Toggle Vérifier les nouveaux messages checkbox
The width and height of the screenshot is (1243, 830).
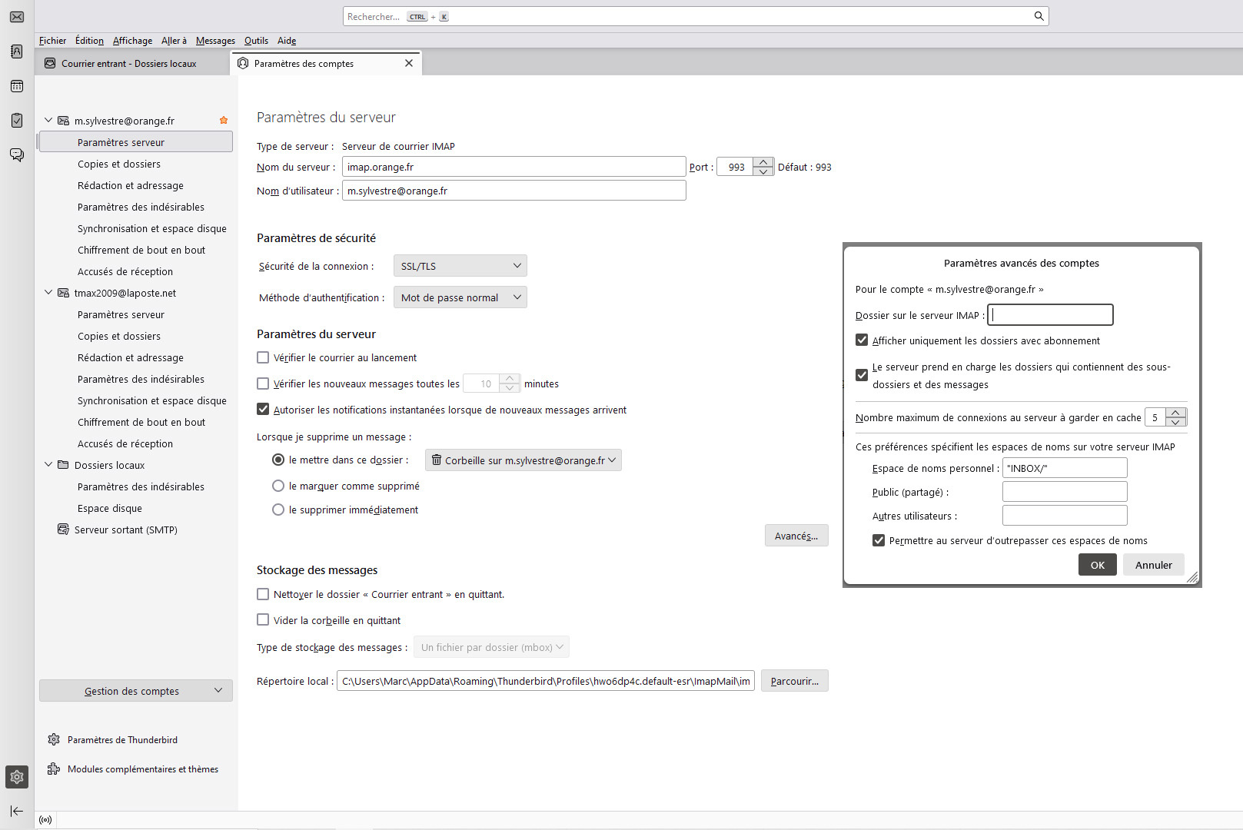263,383
